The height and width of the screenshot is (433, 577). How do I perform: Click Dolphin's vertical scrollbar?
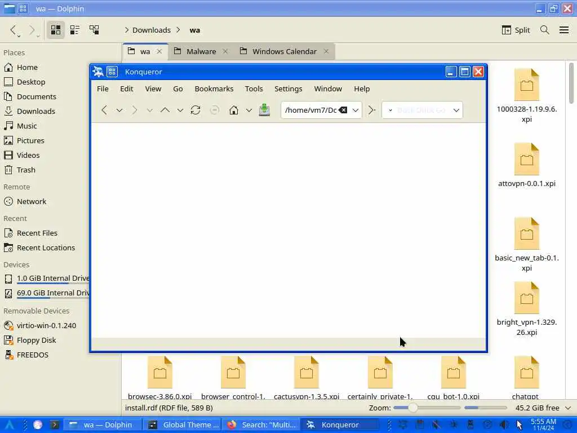click(x=571, y=83)
